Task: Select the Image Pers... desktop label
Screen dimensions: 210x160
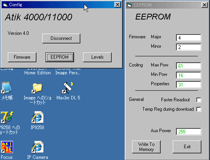Action: point(68,73)
